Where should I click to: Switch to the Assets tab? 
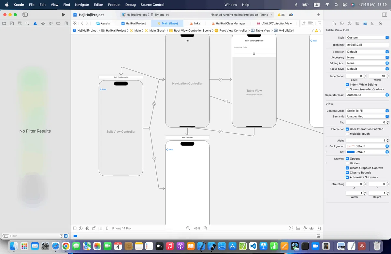(103, 23)
